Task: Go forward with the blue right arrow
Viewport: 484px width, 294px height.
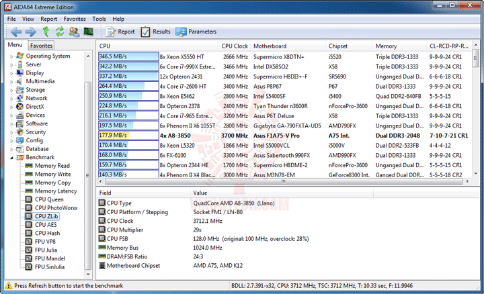Action: [30, 32]
